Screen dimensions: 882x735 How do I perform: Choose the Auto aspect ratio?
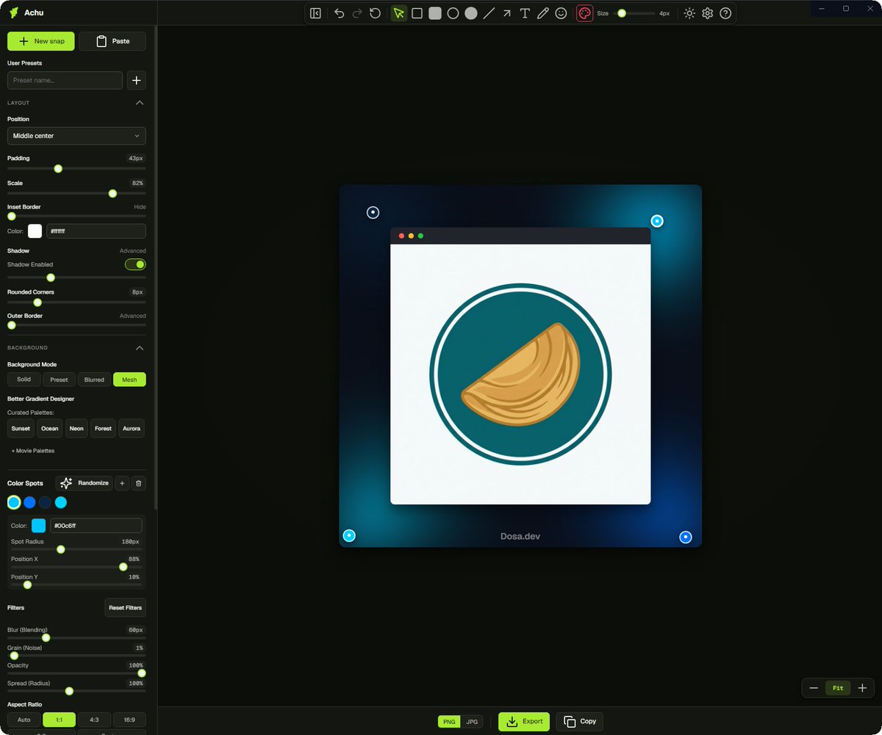[24, 720]
